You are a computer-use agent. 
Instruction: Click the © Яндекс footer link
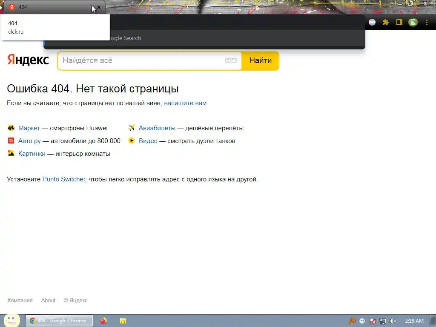click(x=75, y=300)
